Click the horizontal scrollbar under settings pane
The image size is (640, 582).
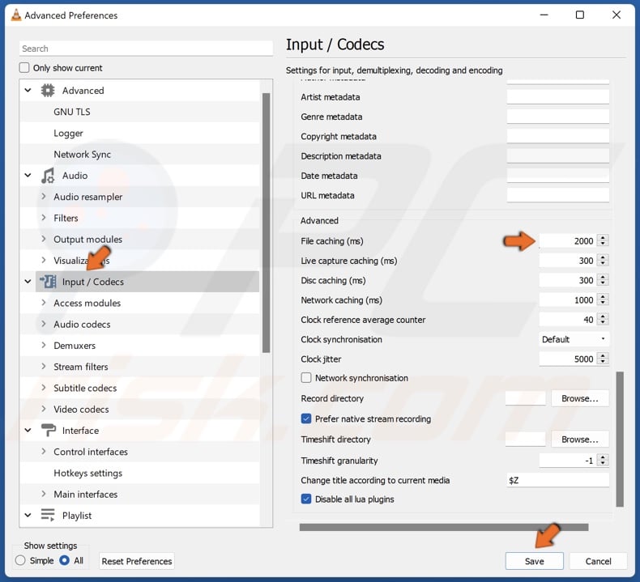(444, 527)
